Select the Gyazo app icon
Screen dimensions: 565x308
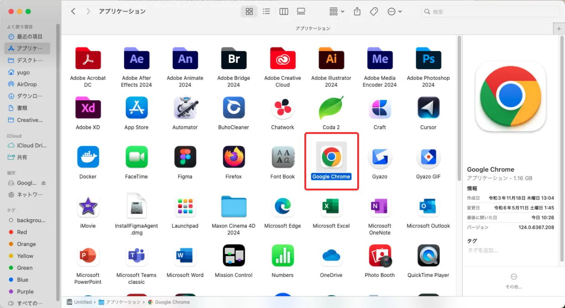(380, 157)
